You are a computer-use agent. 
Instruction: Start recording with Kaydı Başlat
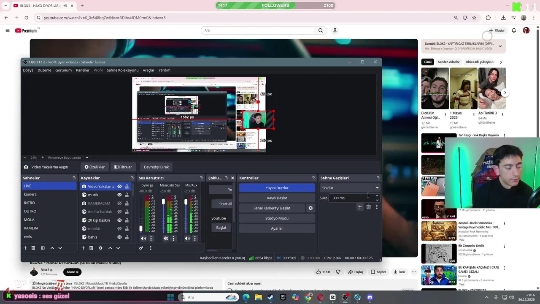click(x=277, y=198)
